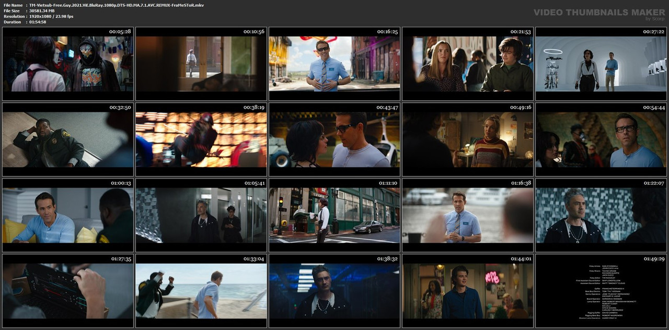Click the frame timestamped 01:22:07
This screenshot has width=669, height=330.
[x=601, y=215]
